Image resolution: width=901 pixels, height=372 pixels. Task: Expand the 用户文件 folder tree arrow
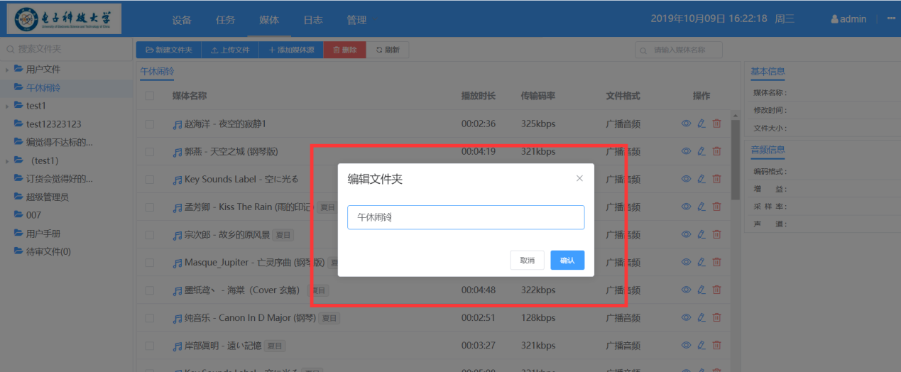[7, 70]
